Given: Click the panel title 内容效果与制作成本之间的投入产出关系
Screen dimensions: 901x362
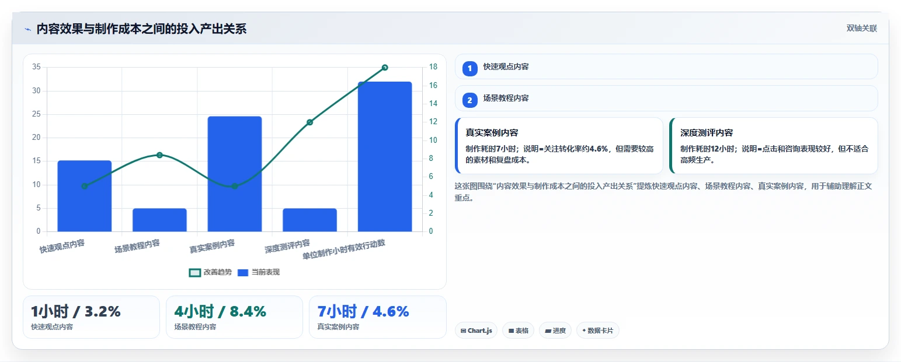Looking at the screenshot, I should click(x=141, y=29).
